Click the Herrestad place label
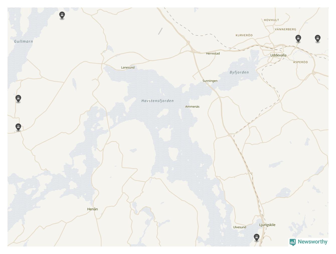This screenshot has height=254, width=336. point(213,53)
